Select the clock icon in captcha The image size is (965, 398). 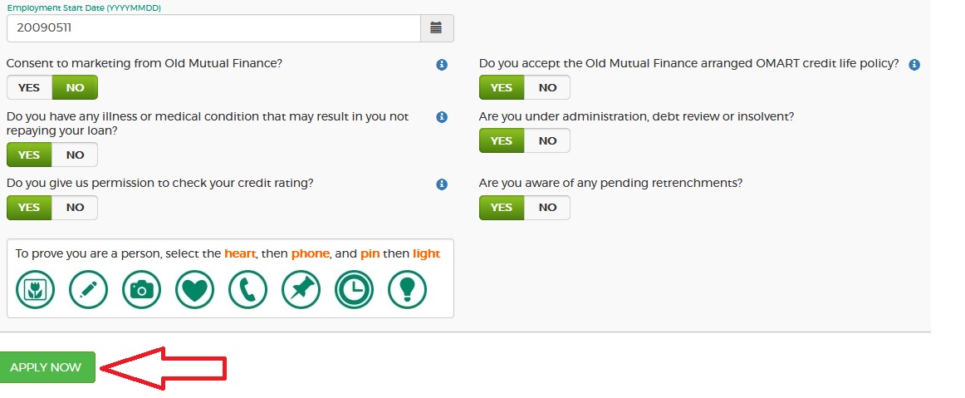(355, 289)
